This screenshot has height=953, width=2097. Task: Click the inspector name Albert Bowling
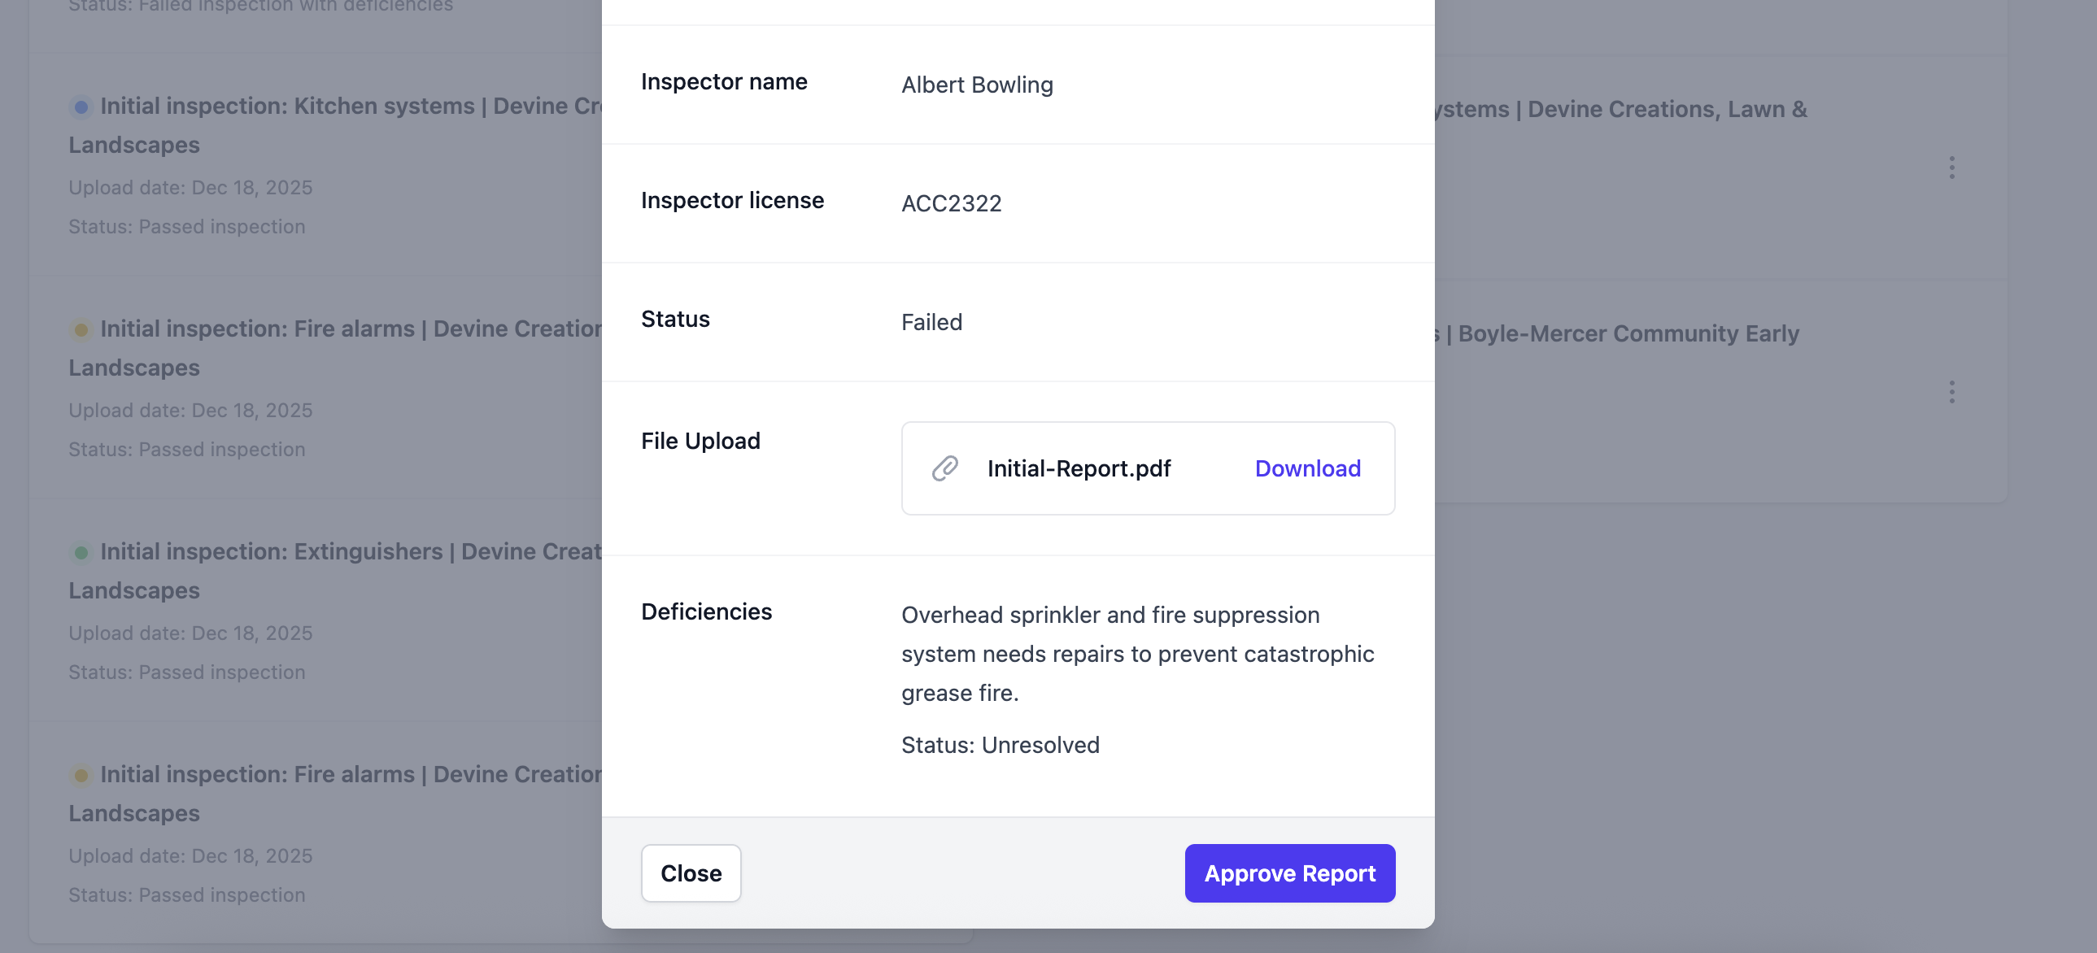(977, 85)
